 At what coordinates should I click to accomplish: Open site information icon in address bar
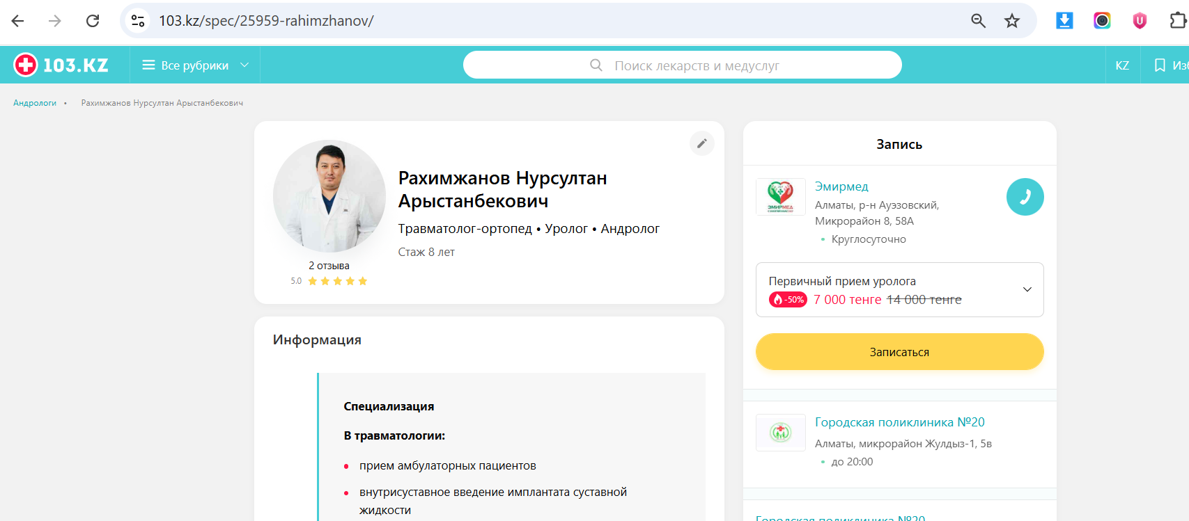[138, 21]
